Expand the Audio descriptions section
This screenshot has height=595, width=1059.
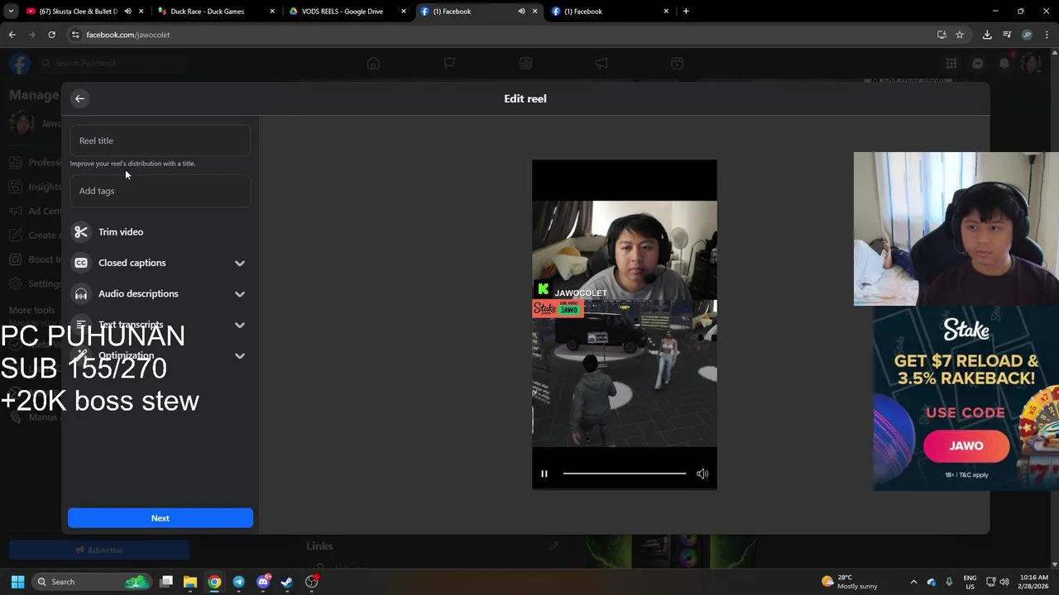[x=240, y=294]
